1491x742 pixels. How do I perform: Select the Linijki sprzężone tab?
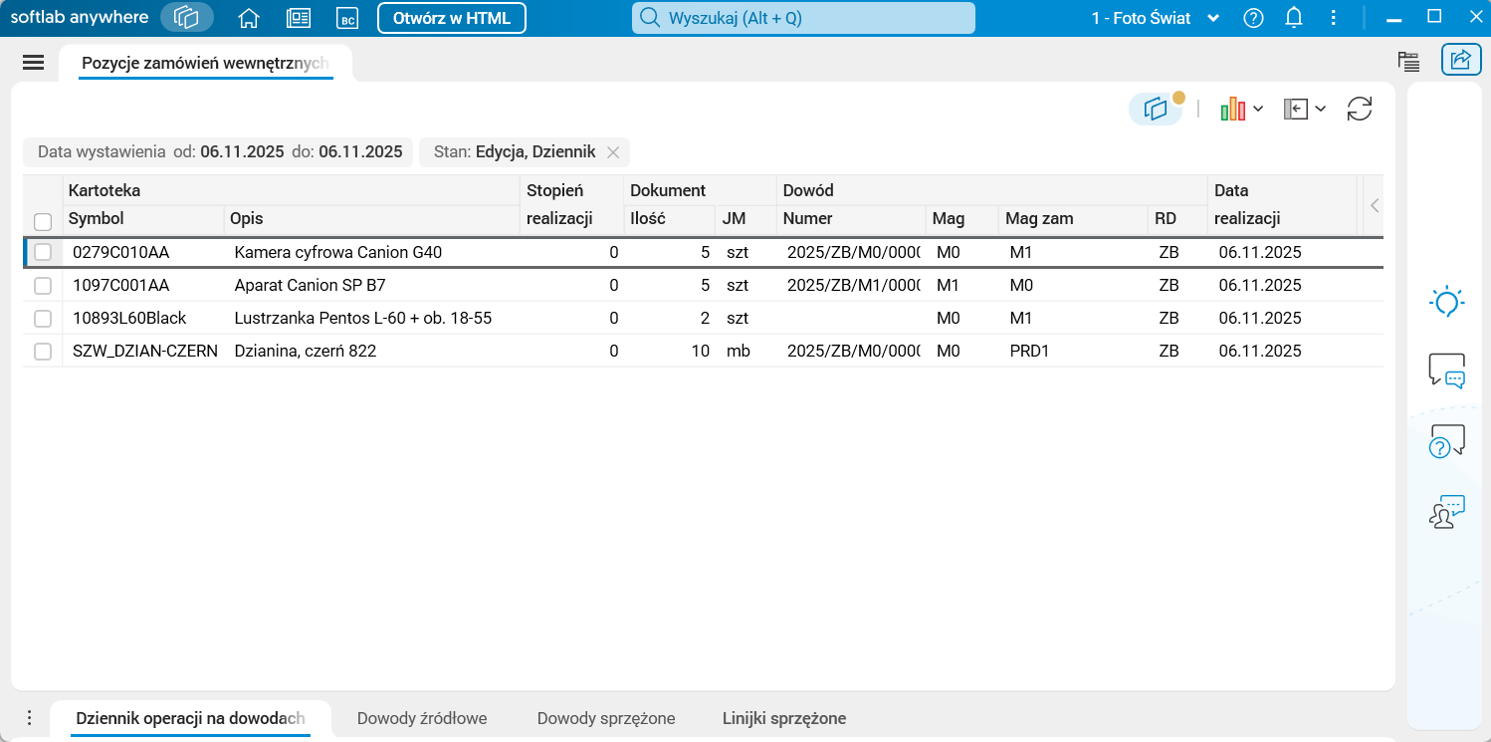tap(784, 718)
